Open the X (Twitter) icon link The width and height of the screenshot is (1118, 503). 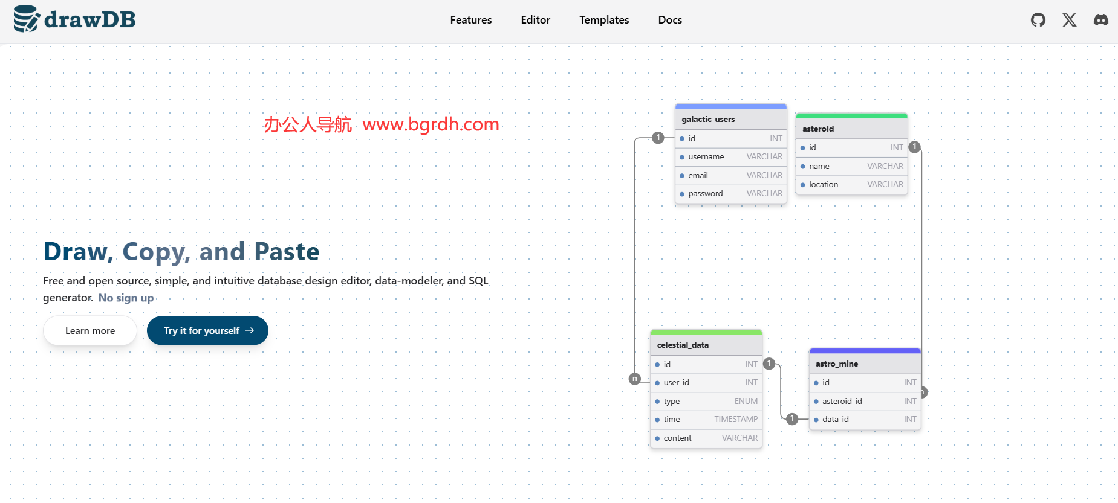pos(1069,20)
